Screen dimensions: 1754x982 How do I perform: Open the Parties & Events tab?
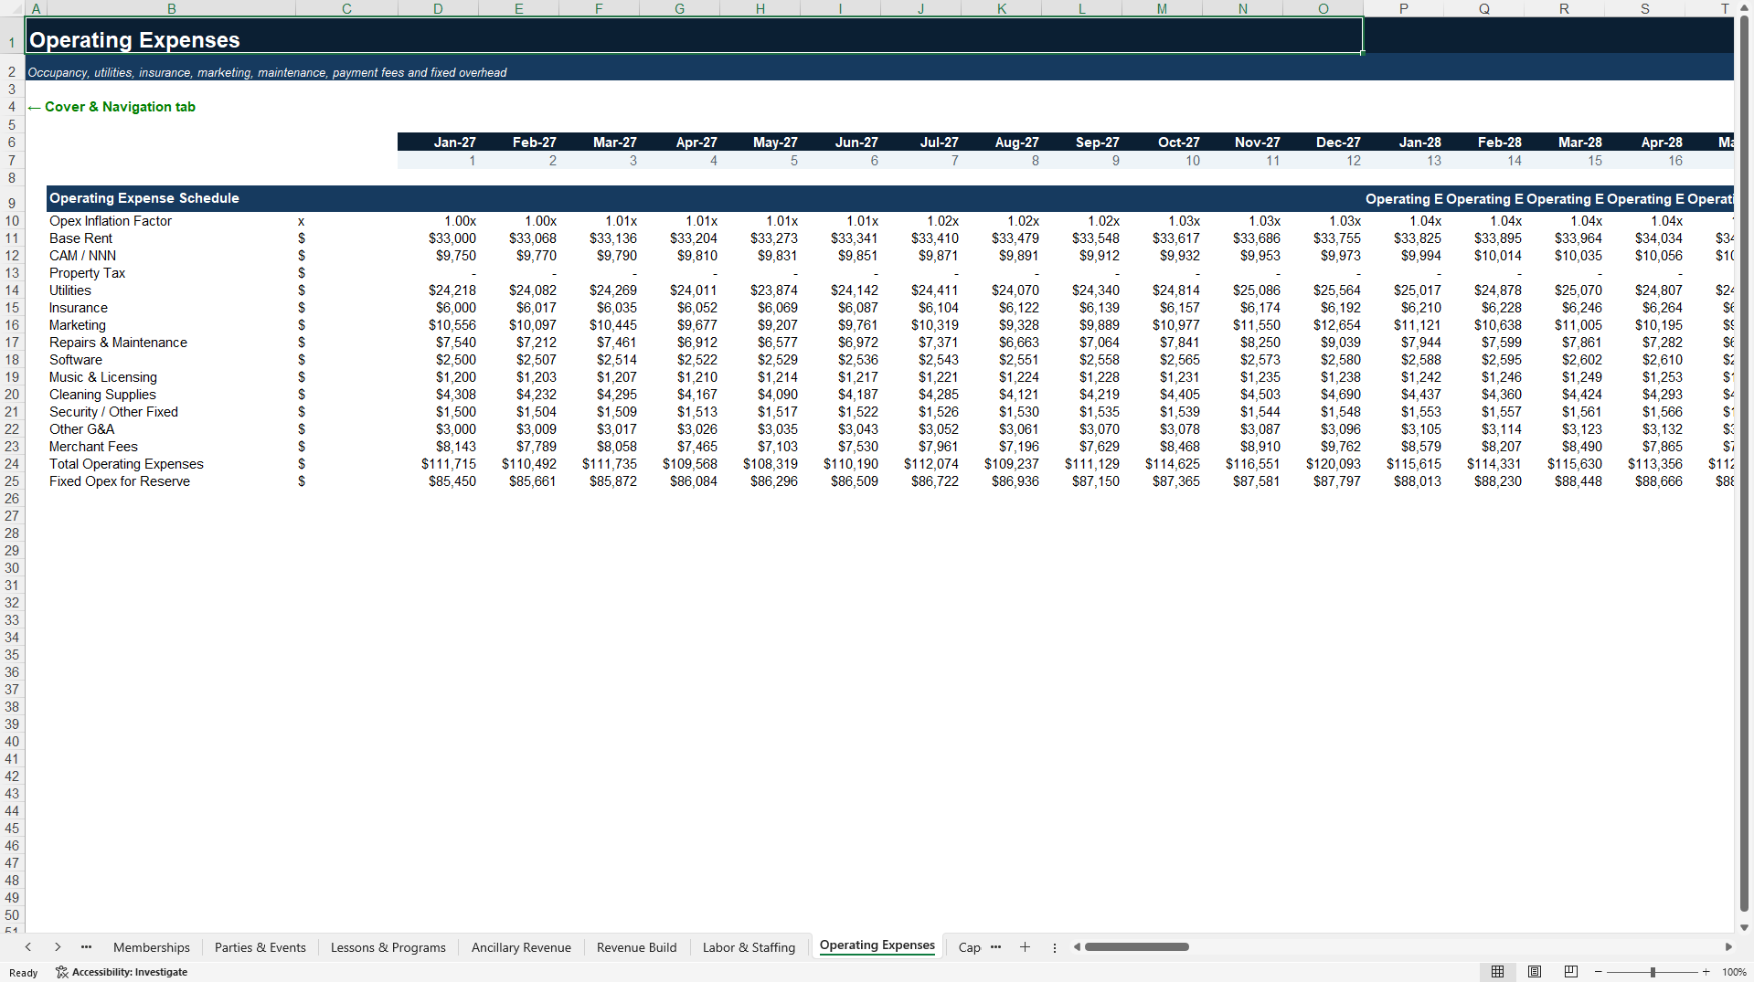[x=260, y=947]
